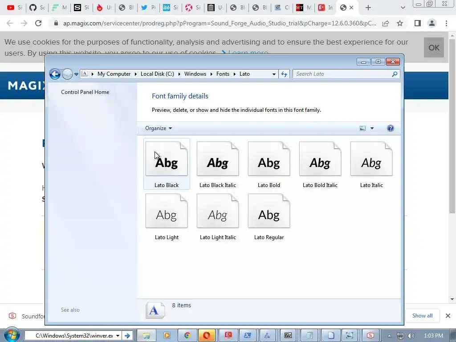Open the tab search dropdown in Chrome
The image size is (456, 342).
403,8
